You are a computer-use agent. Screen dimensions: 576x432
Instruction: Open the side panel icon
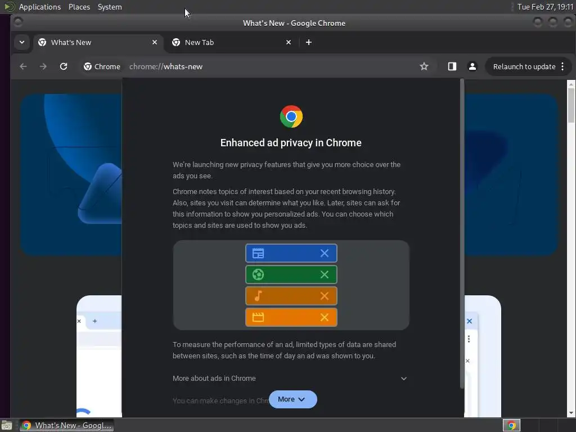tap(452, 66)
